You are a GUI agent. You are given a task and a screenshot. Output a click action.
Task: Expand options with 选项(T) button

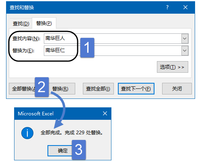(173, 67)
